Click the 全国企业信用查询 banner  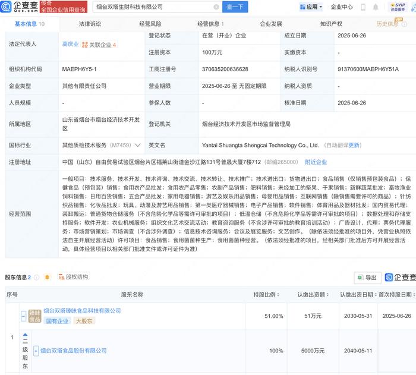tap(64, 7)
